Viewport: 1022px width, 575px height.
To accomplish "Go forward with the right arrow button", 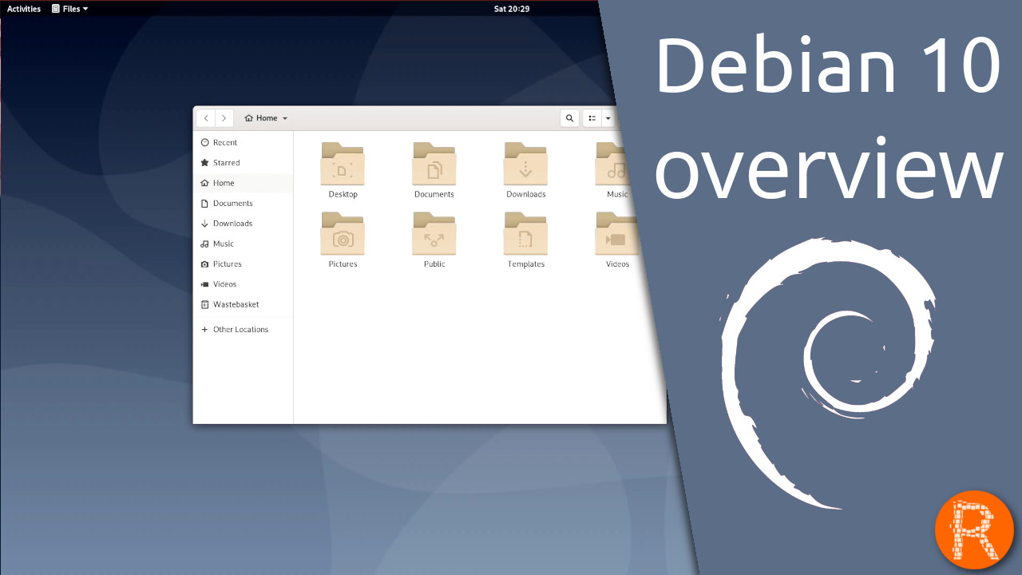I will 224,118.
